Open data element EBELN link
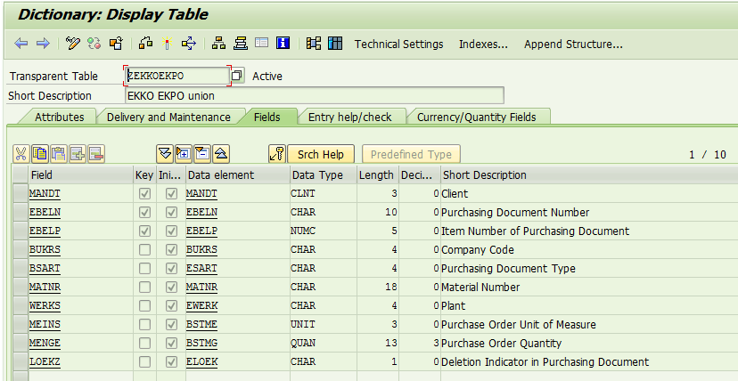 point(201,213)
